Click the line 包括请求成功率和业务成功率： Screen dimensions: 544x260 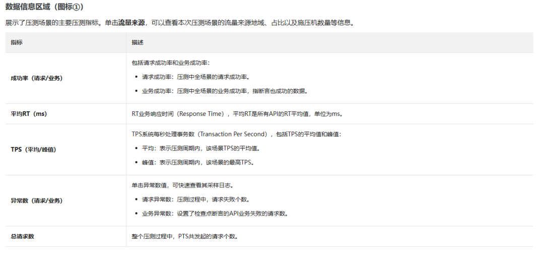[171, 63]
